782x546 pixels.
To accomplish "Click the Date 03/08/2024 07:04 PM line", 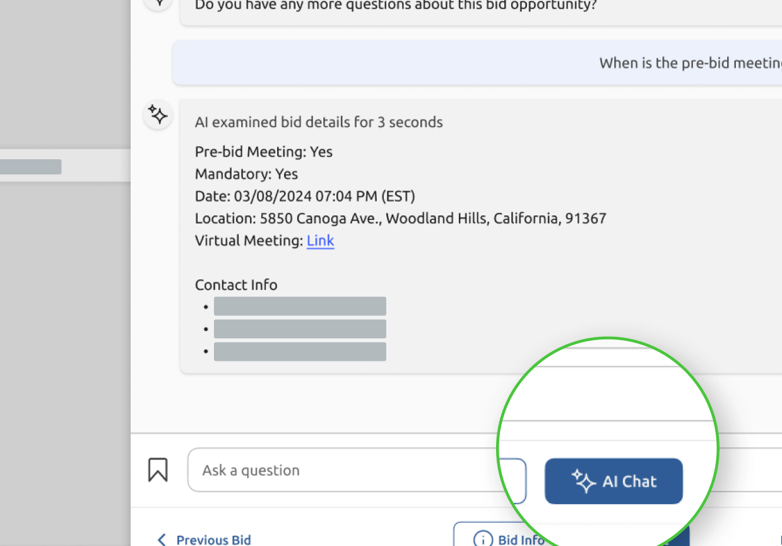I will coord(305,197).
